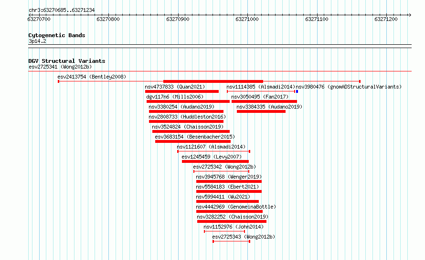This screenshot has height=260, width=425.
Task: Open nsv3050495 (Fan2017) variant
Action: (x=260, y=97)
